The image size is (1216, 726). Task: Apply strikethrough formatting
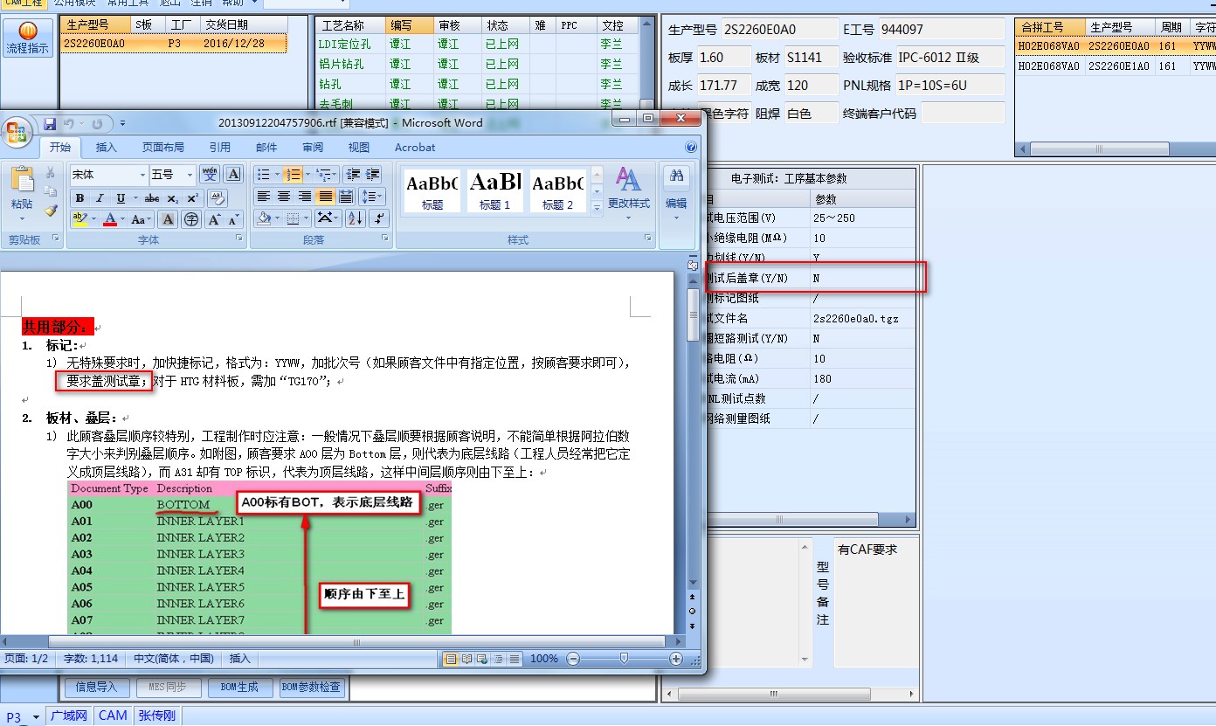tap(152, 198)
